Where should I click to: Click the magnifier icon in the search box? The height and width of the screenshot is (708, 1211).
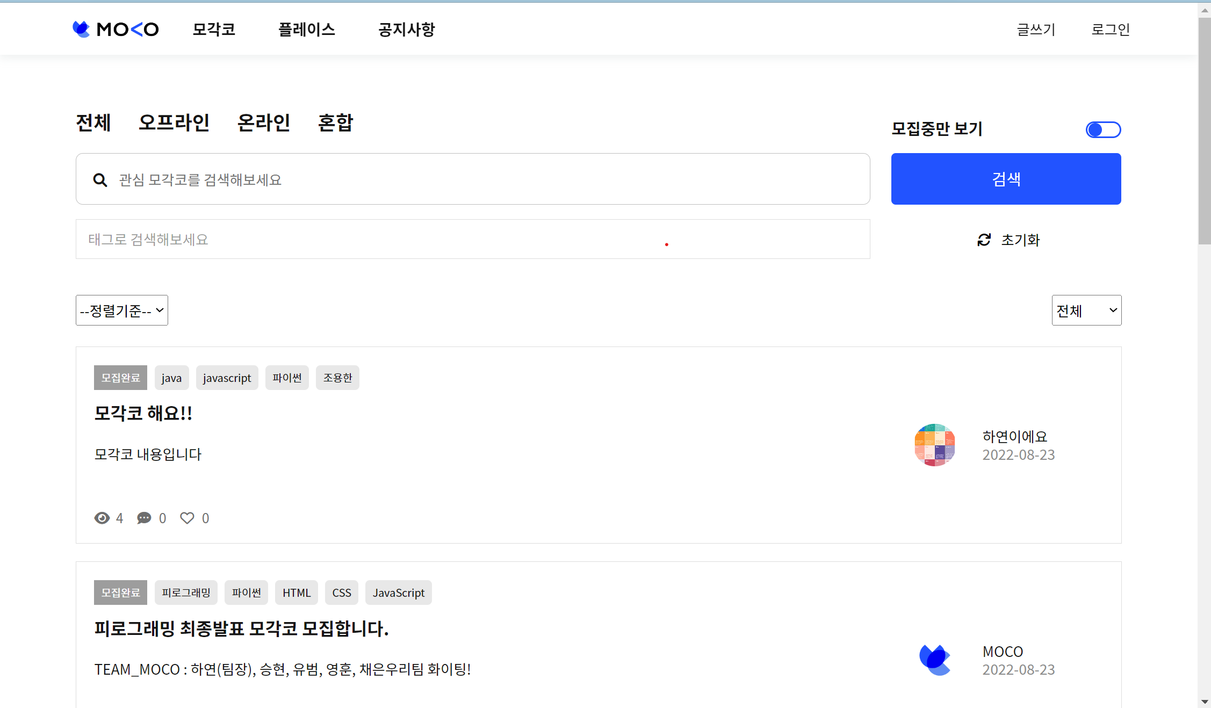(x=100, y=180)
